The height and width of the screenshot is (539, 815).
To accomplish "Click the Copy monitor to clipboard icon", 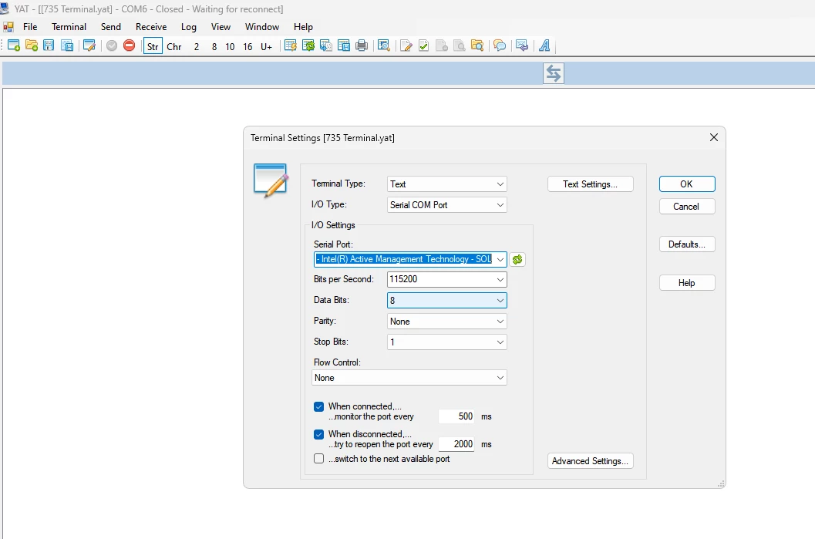I will coord(326,45).
